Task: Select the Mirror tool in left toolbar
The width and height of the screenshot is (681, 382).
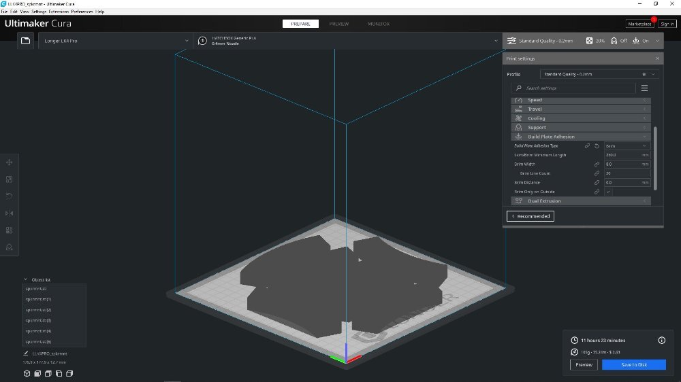Action: coord(9,213)
